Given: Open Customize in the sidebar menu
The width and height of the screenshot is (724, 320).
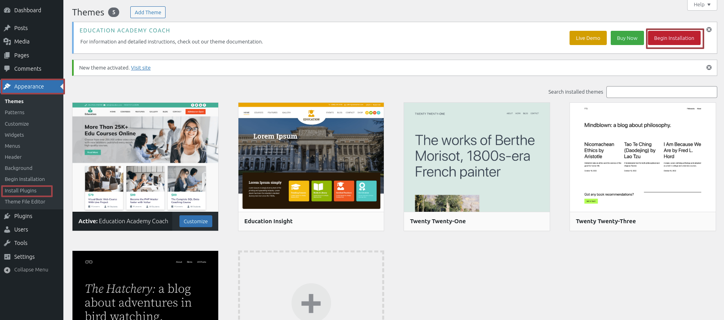Looking at the screenshot, I should pyautogui.click(x=17, y=124).
